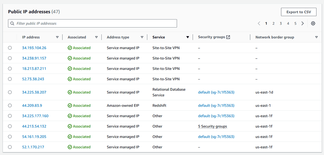
Task: Click Associated status icon for 52.1.170.217
Action: [70, 147]
